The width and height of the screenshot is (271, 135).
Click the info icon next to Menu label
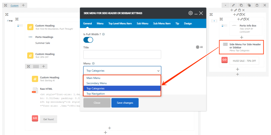[x=94, y=63]
